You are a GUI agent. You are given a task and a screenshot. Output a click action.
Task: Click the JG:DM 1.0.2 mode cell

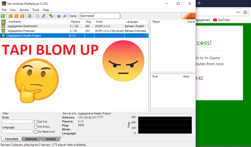coord(102,26)
